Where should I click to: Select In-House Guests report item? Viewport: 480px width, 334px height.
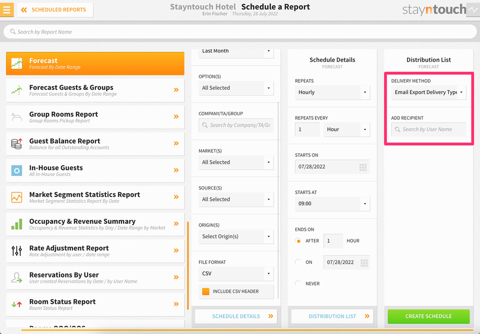95,171
